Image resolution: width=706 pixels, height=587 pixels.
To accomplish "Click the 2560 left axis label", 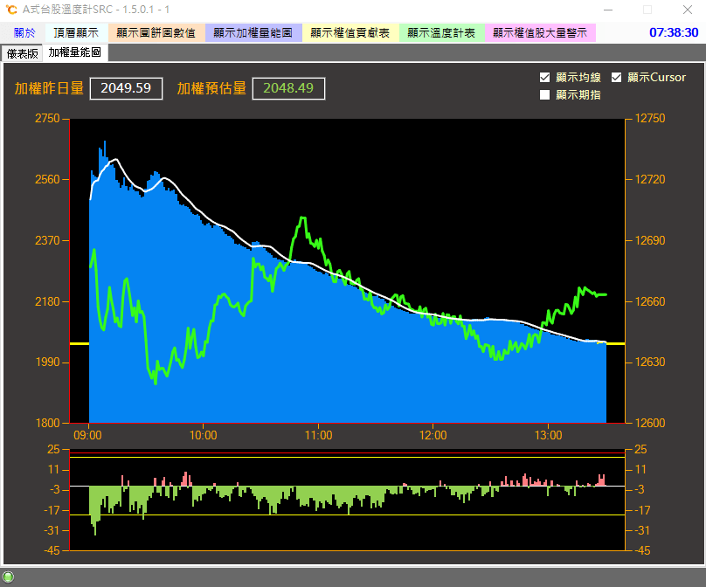I will 47,180.
